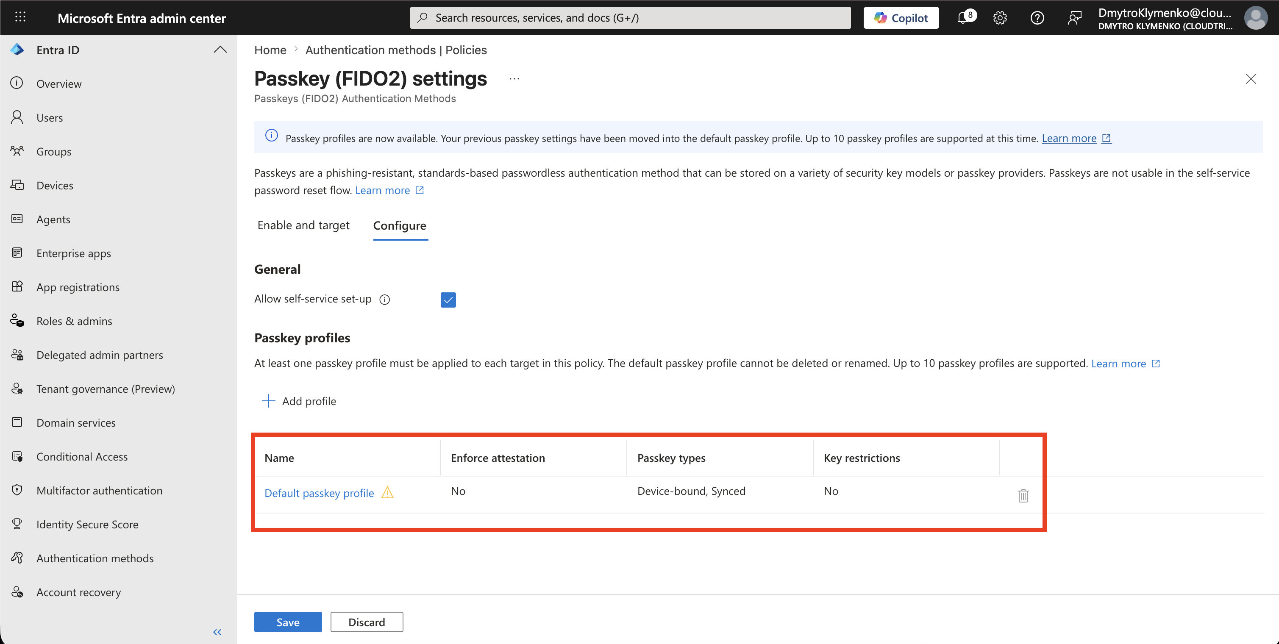Viewport: 1279px width, 644px height.
Task: Click the Enforce attestation column header
Action: click(x=498, y=458)
